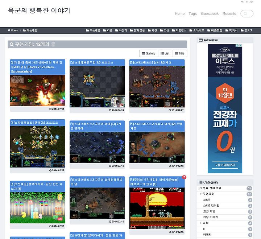Collapse 꾸농게임 arrow in Category sidebar
Screen dimensions: 261x239
(x=201, y=194)
